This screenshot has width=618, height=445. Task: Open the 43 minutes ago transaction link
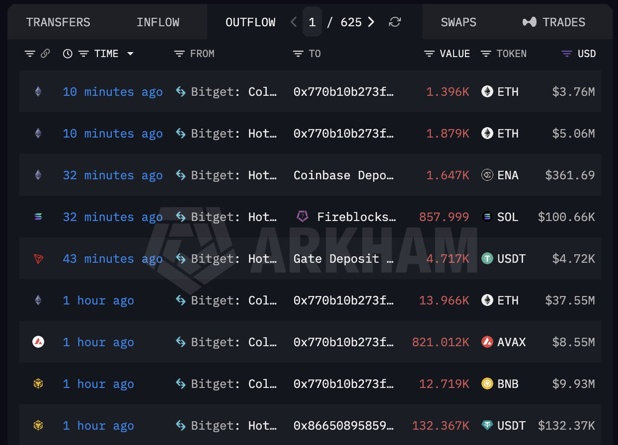(113, 259)
